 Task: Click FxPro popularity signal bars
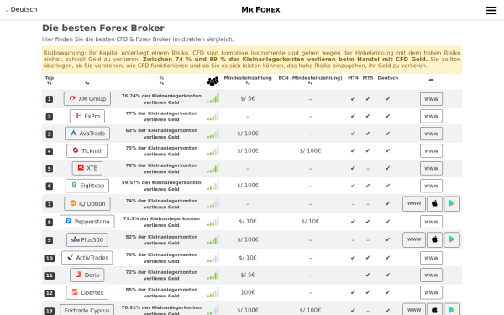[x=213, y=116]
